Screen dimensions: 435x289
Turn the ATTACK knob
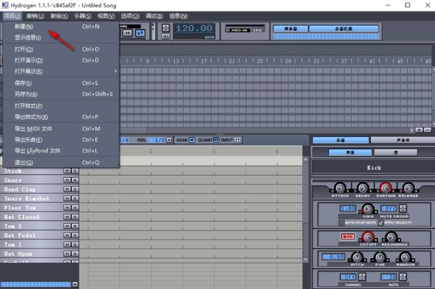pyautogui.click(x=340, y=188)
